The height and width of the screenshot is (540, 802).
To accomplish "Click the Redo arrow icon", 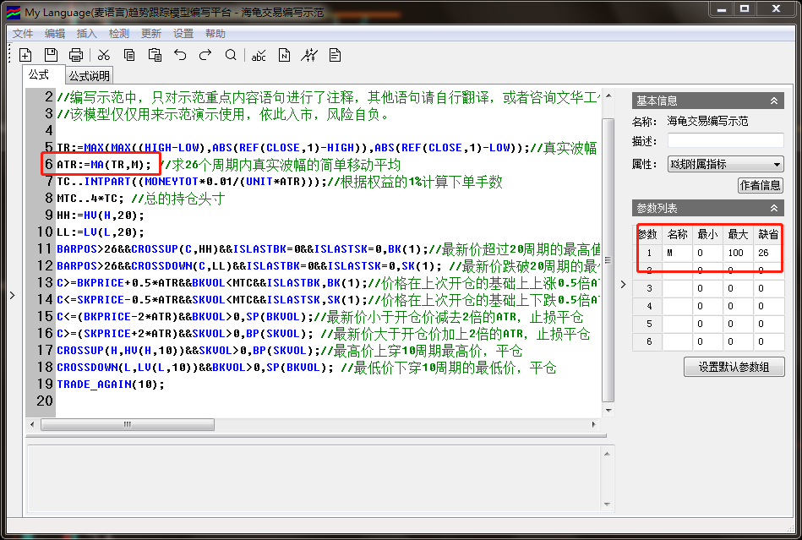I will [x=205, y=55].
